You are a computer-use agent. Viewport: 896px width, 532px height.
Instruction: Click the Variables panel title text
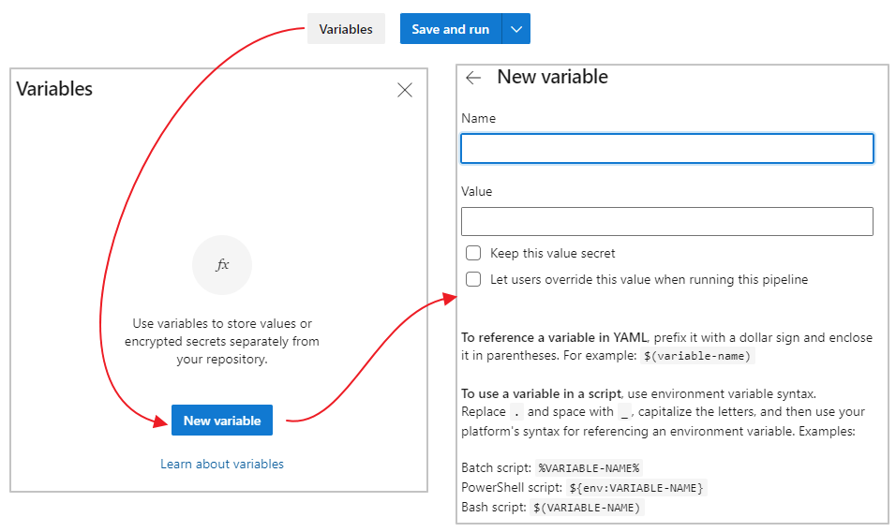pos(54,89)
